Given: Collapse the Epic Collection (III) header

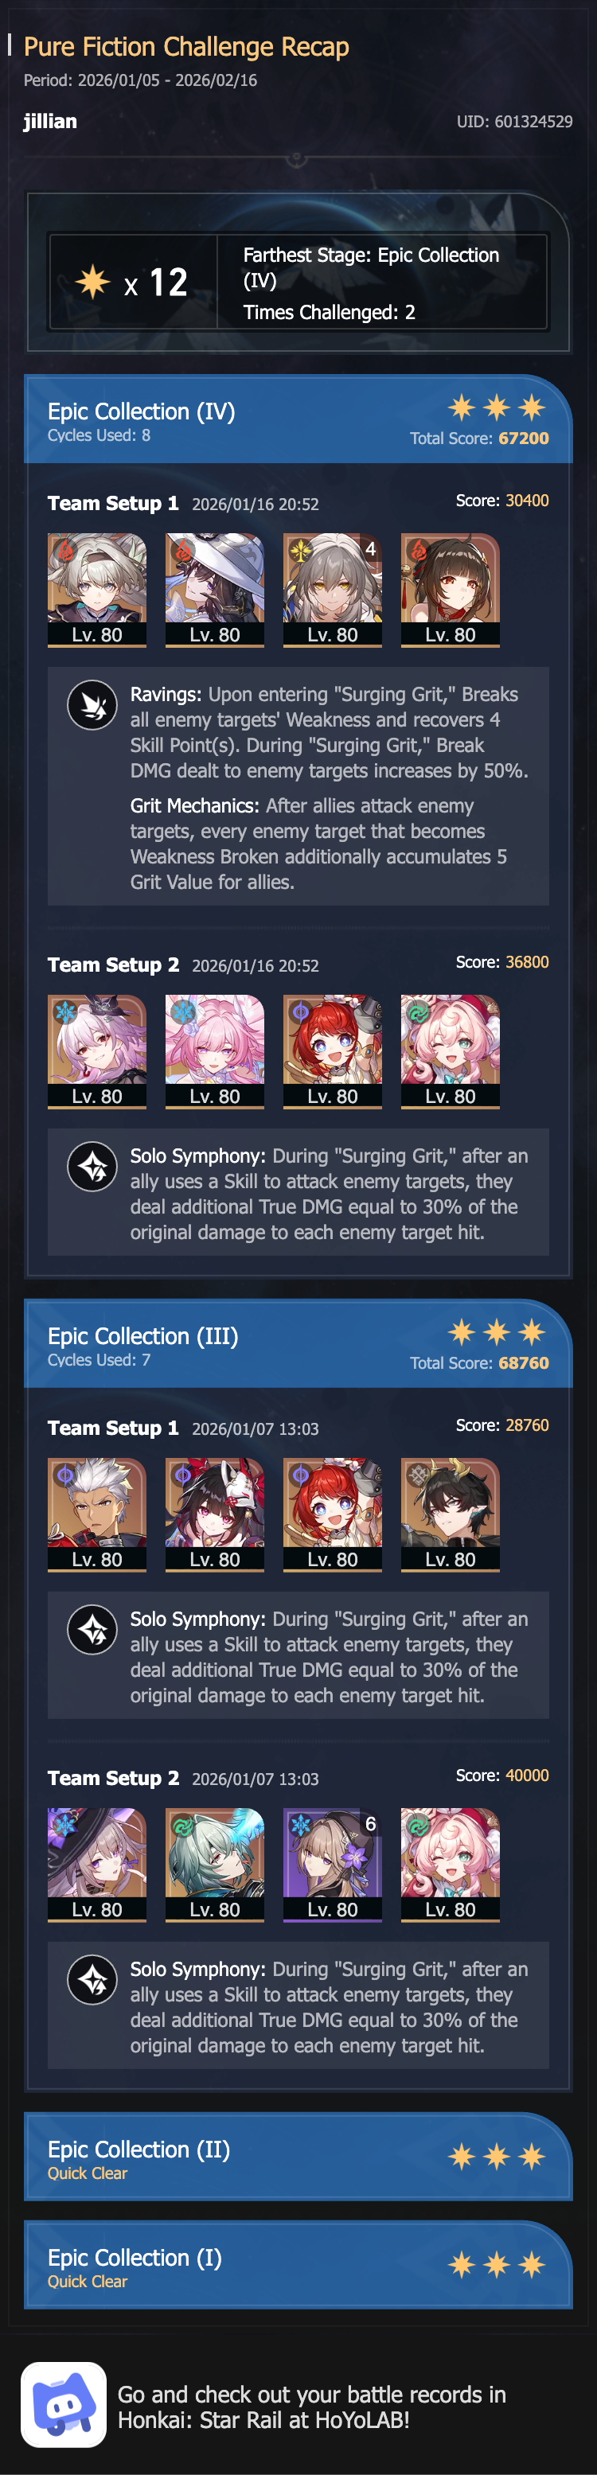Looking at the screenshot, I should click(298, 1343).
